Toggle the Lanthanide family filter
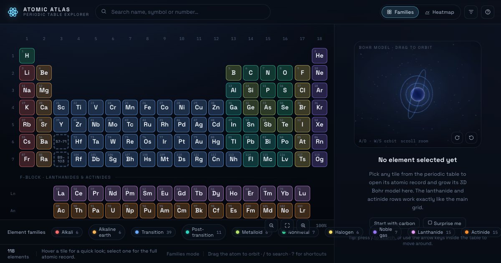This screenshot has height=263, width=501. pyautogui.click(x=431, y=232)
